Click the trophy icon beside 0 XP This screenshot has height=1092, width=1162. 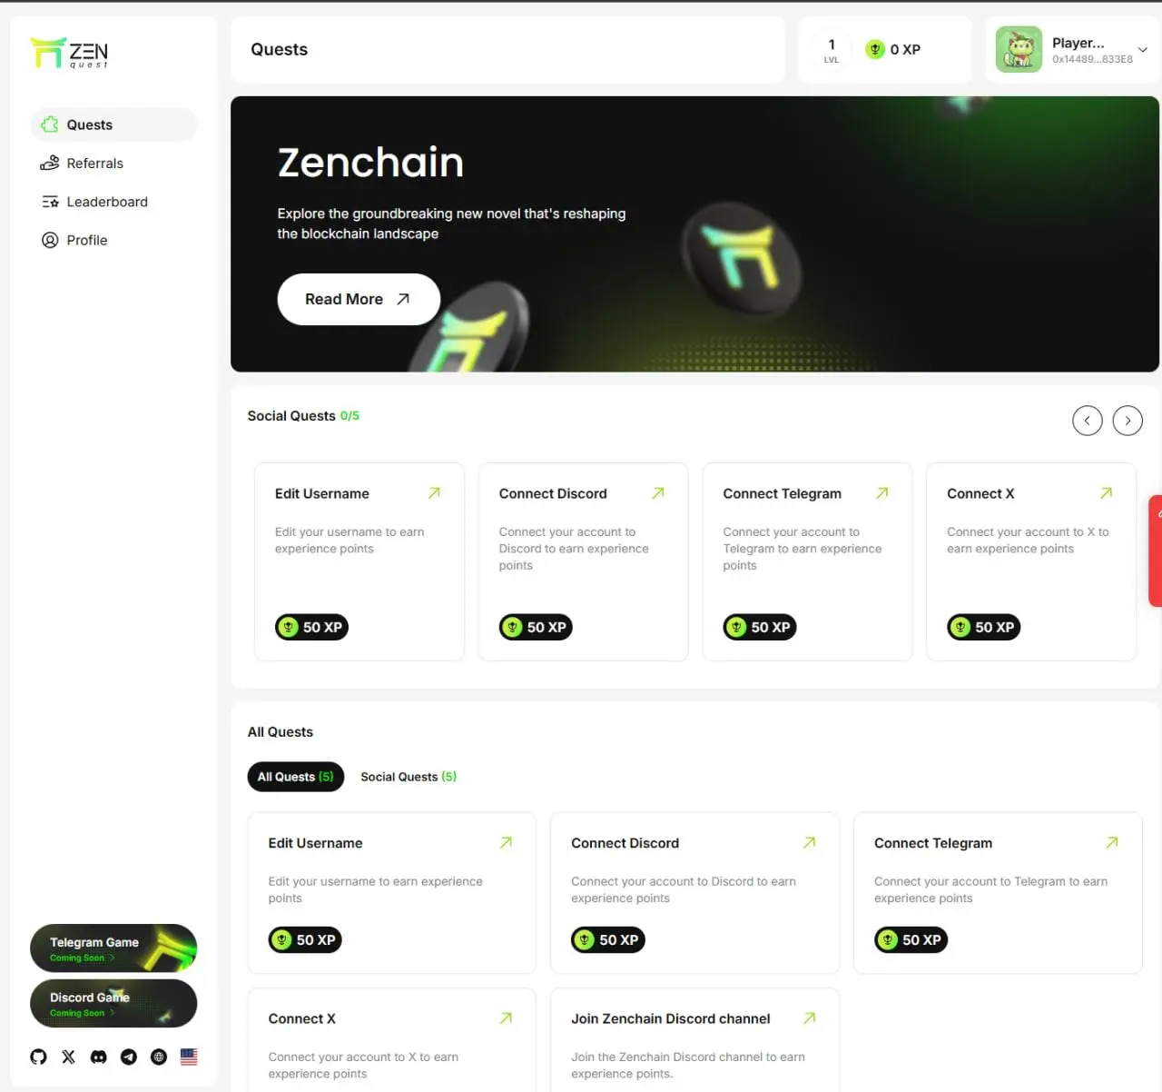[x=875, y=49]
